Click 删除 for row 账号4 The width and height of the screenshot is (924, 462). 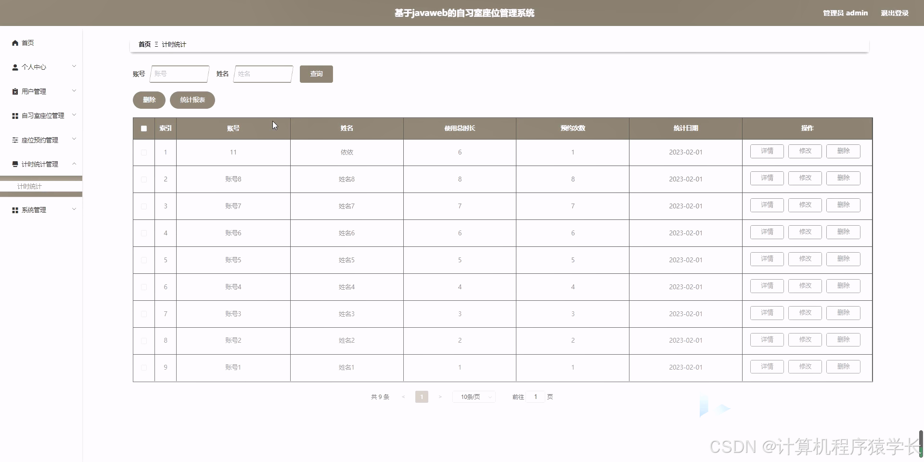coord(843,286)
